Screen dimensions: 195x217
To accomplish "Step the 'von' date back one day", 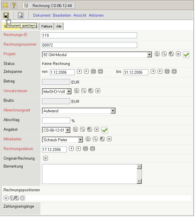I will point(79,71).
